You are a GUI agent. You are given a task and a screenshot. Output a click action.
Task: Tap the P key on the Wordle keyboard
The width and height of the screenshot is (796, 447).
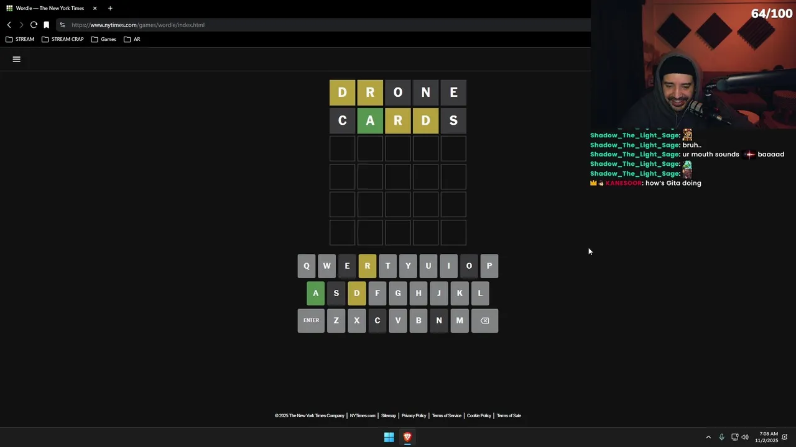(489, 266)
